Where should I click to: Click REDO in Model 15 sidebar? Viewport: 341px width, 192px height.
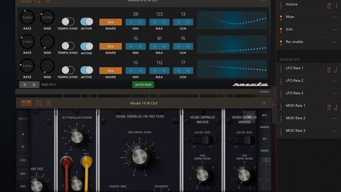(23, 186)
